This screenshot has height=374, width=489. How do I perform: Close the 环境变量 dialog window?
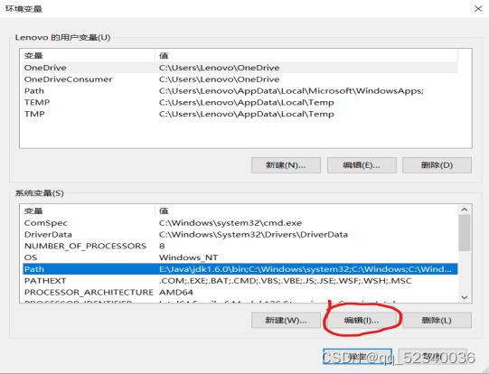coord(478,9)
